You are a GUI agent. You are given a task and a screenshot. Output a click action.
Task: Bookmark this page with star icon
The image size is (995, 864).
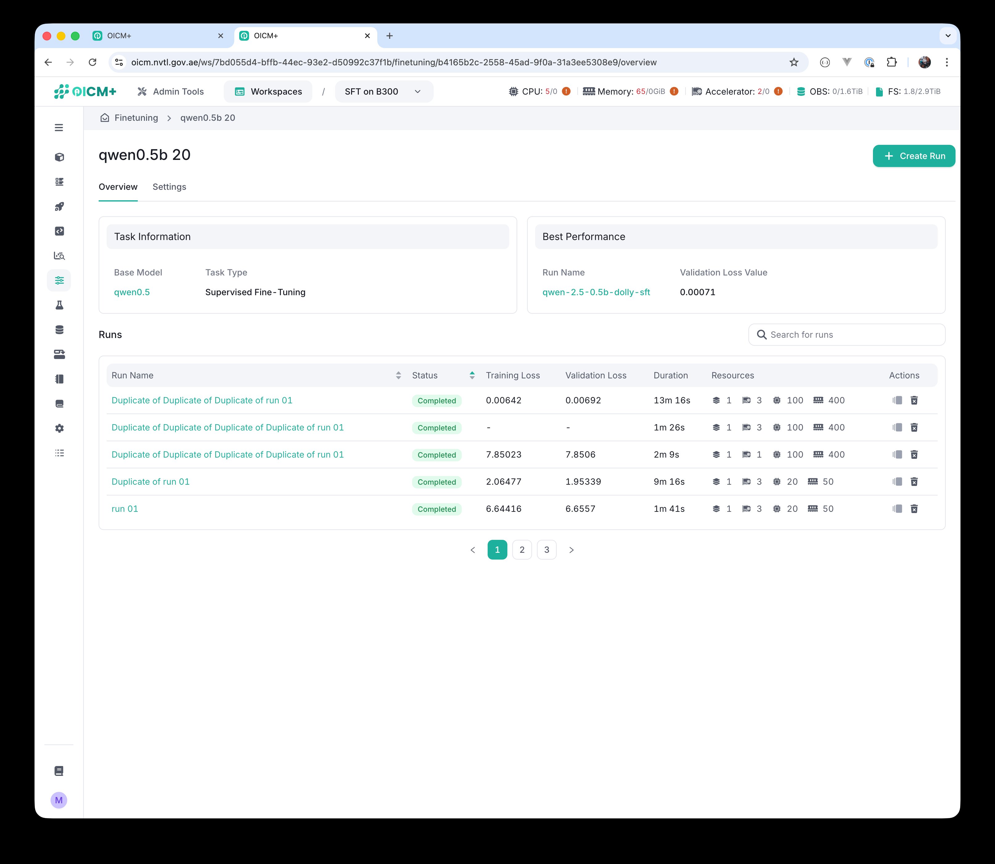(x=794, y=62)
